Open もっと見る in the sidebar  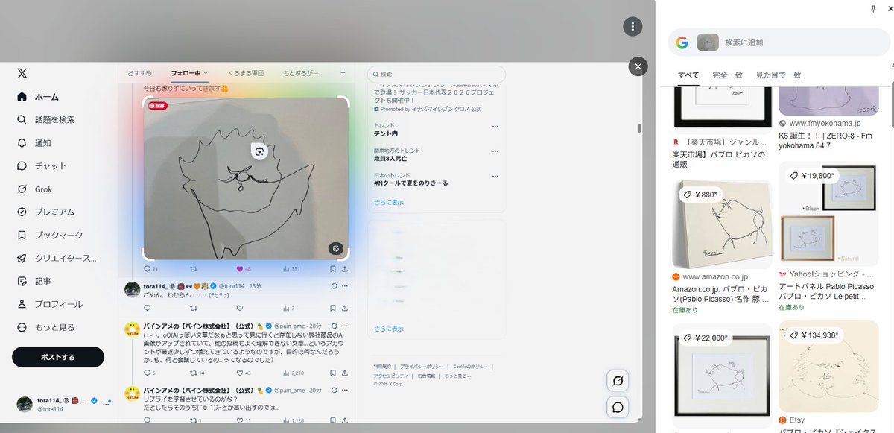[x=45, y=327]
